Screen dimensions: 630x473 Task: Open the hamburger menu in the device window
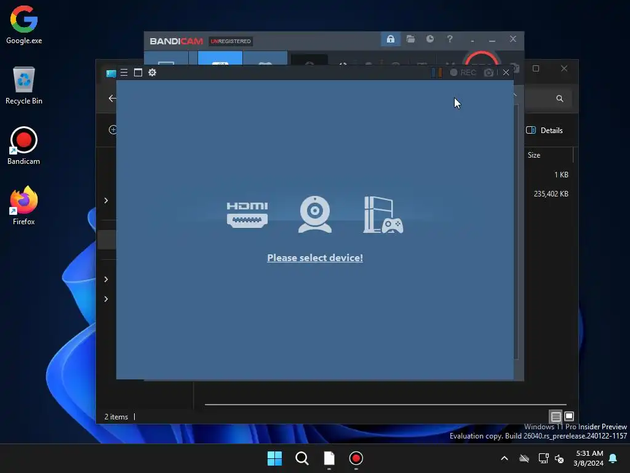click(x=124, y=73)
